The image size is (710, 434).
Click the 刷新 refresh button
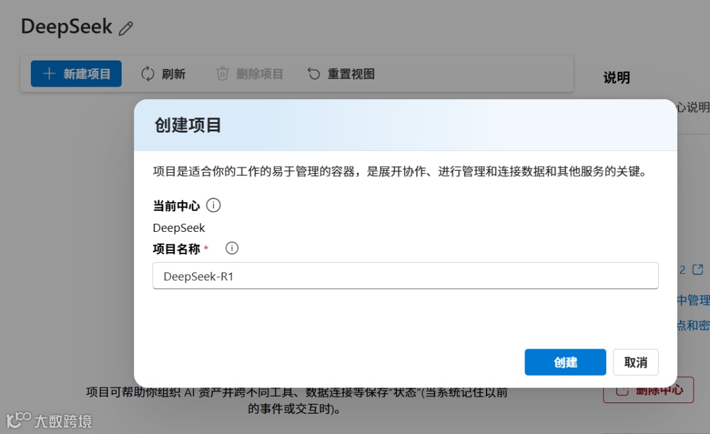point(164,74)
